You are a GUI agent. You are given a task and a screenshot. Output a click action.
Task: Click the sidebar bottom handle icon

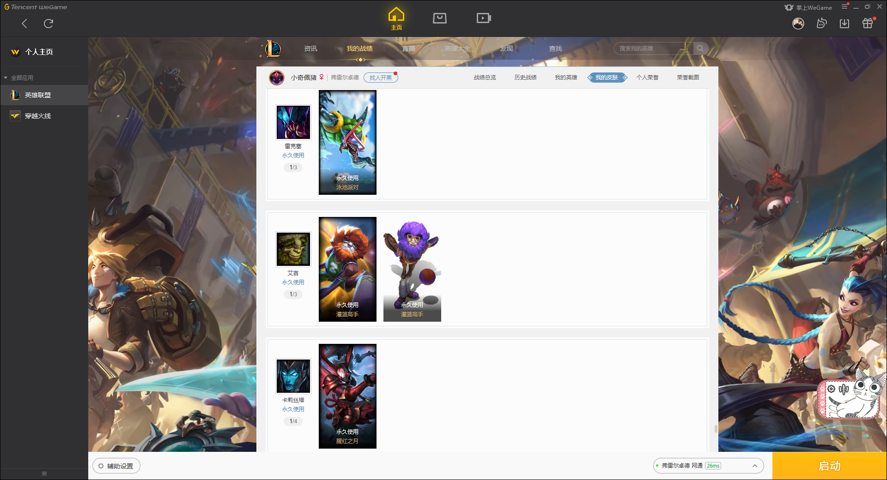[44, 474]
